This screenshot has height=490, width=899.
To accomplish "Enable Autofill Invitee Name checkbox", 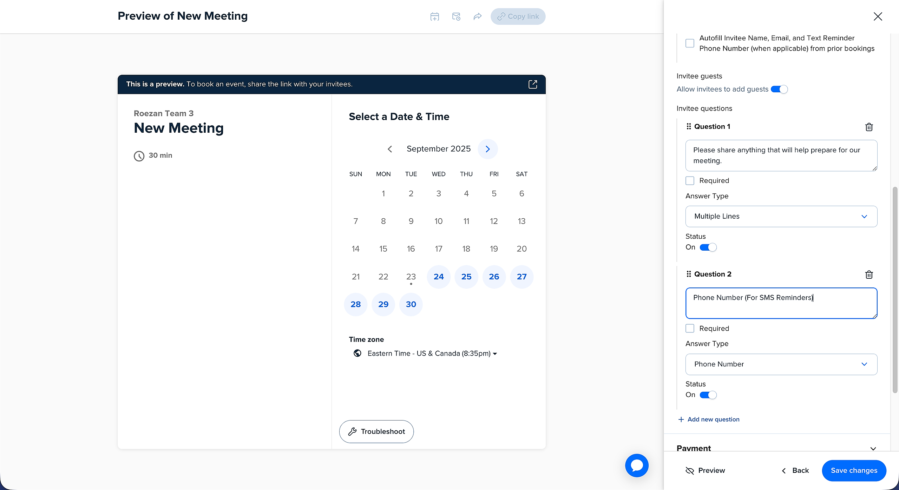I will point(690,43).
